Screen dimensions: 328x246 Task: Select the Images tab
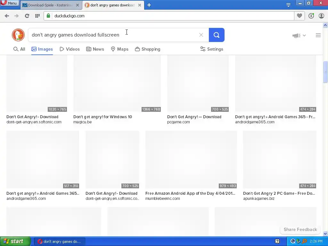pos(42,49)
